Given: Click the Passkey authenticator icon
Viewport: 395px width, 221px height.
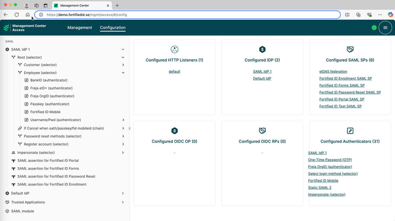Looking at the screenshot, I should [26, 104].
